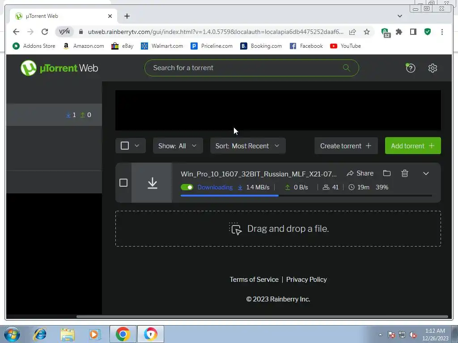The height and width of the screenshot is (343, 458).
Task: Open the extensions puzzle icon
Action: (399, 32)
